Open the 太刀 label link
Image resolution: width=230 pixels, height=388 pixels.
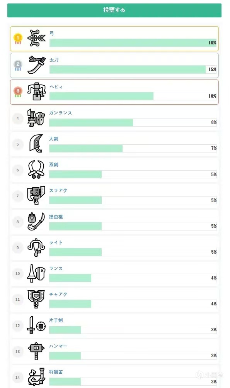coord(54,60)
